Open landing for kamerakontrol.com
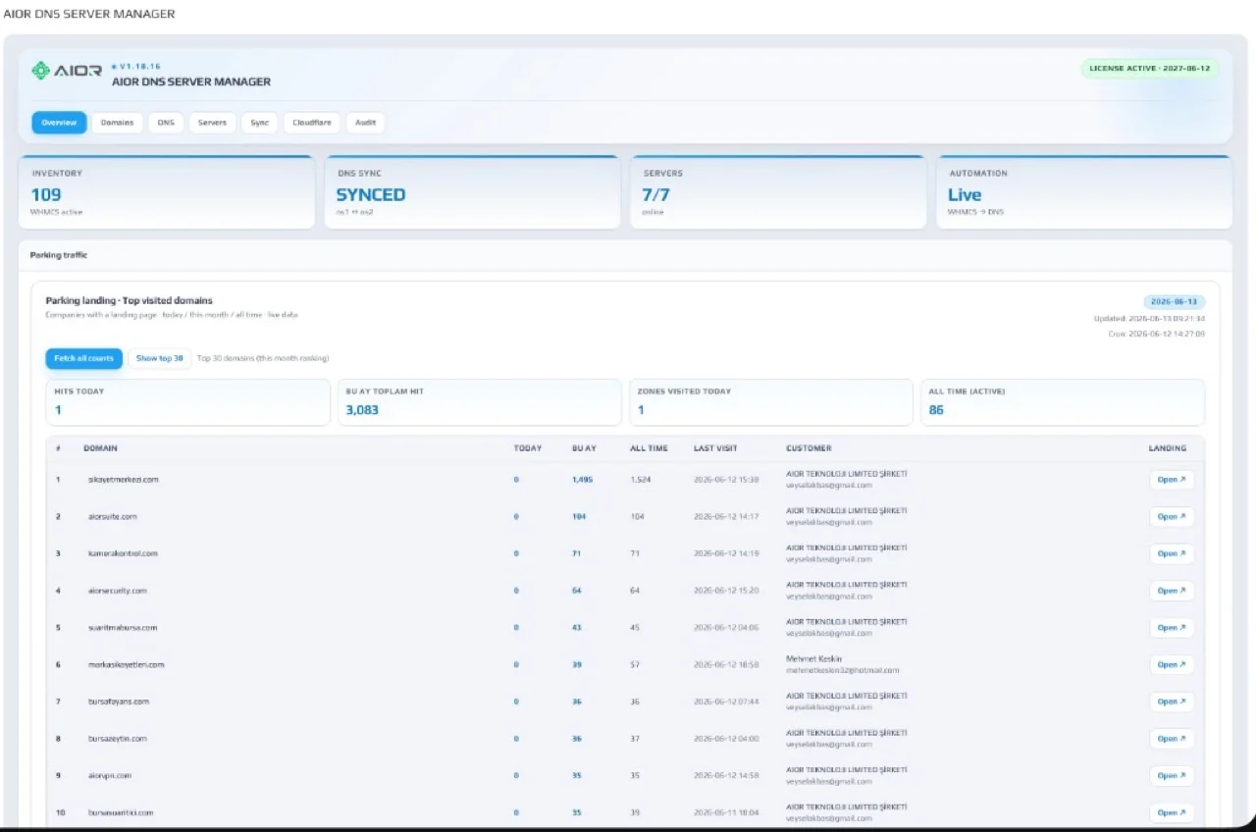Screen dimensions: 1256x832 1172,553
